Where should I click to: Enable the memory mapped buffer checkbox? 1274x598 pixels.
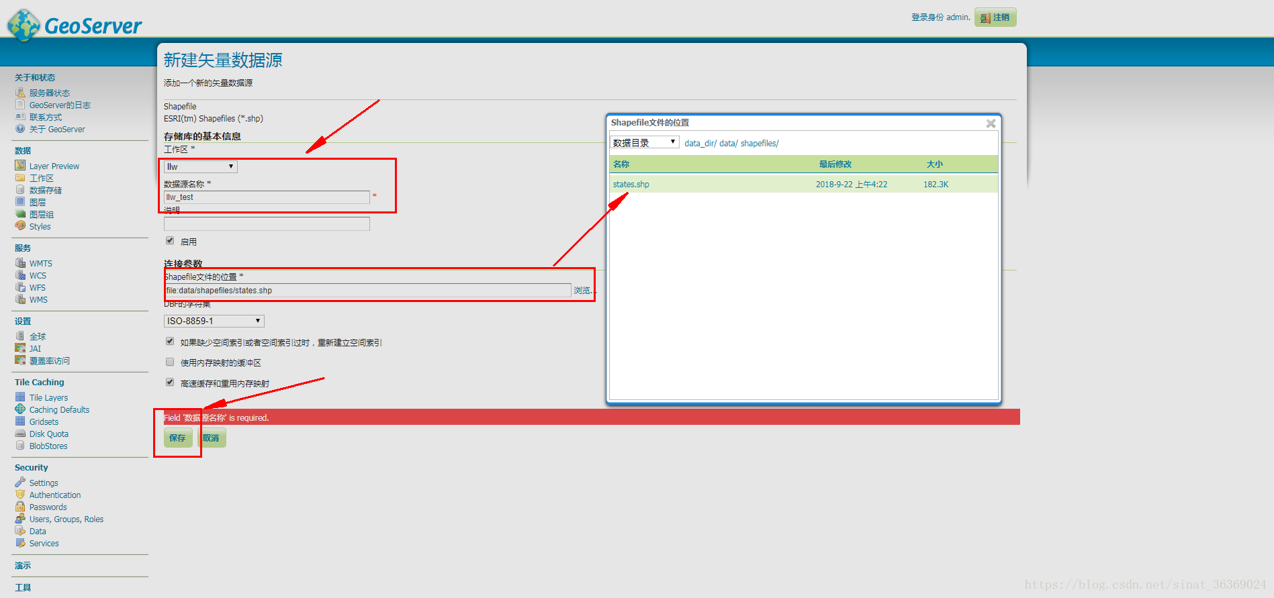[170, 362]
